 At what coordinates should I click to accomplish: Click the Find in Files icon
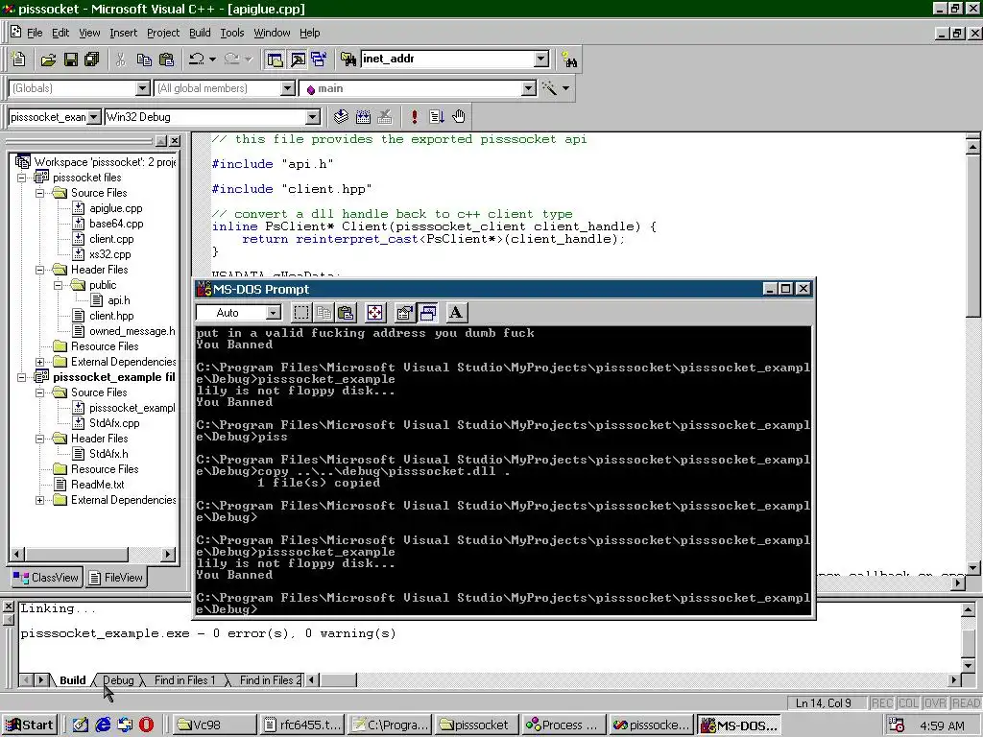[x=348, y=59]
